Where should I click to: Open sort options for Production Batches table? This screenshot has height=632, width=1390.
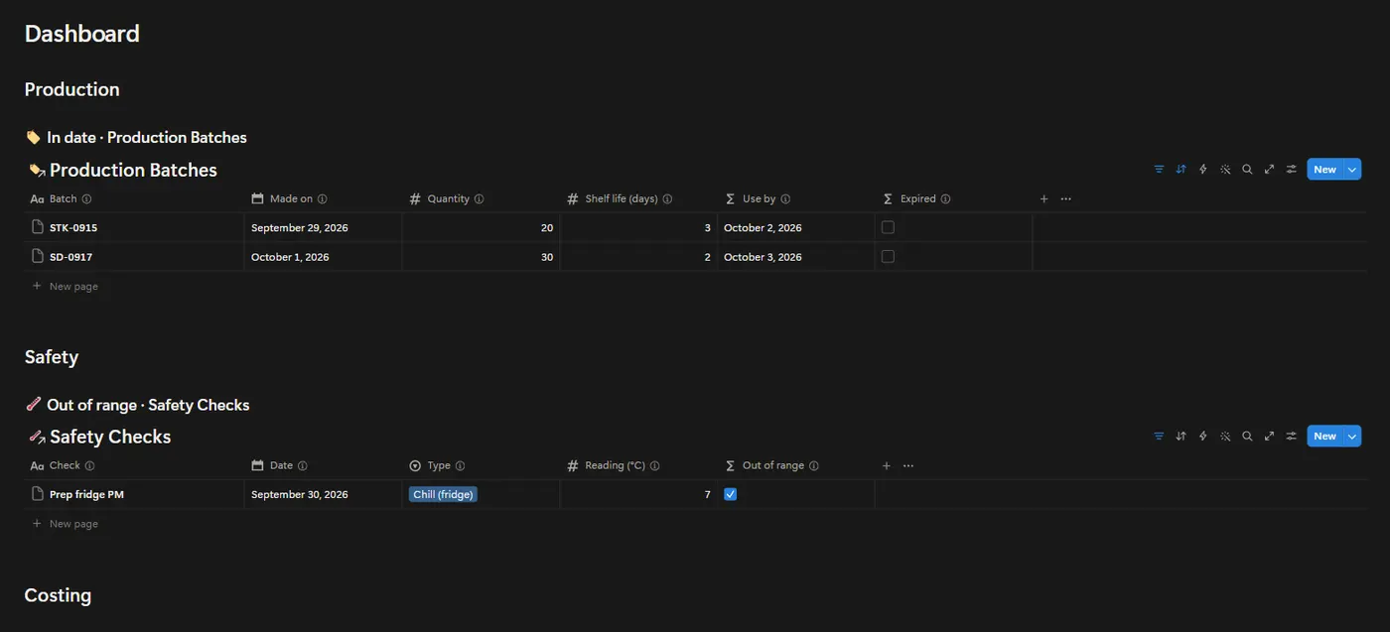click(1181, 170)
